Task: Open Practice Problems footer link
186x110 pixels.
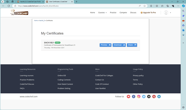Action: (27, 80)
